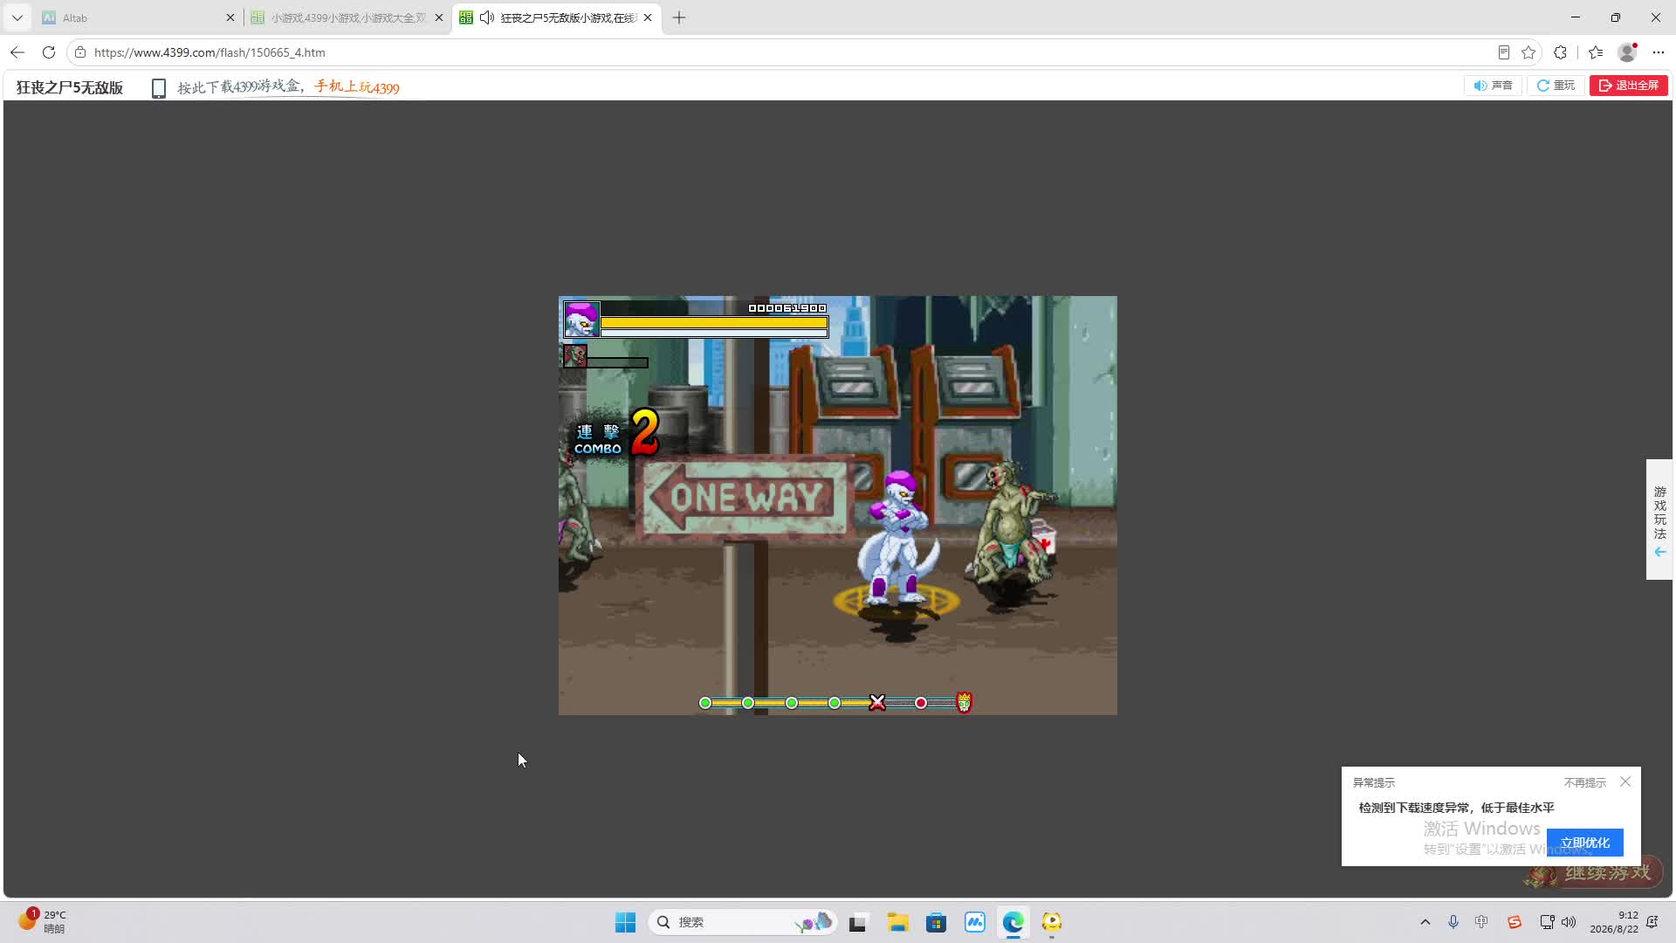View site information lock icon
Viewport: 1676px width, 943px height.
pyautogui.click(x=80, y=52)
